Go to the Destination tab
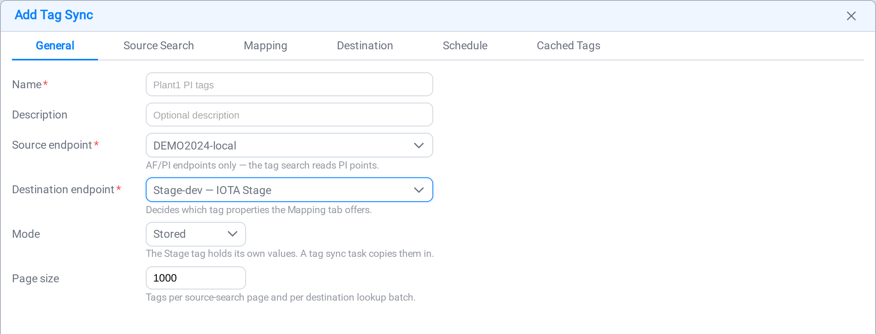Viewport: 876px width, 334px height. point(365,46)
